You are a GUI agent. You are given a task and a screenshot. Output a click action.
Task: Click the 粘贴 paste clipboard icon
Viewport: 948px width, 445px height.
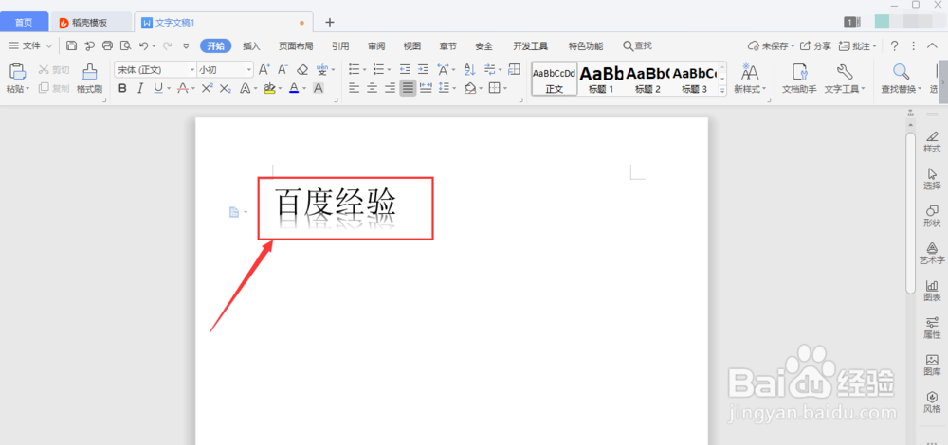pyautogui.click(x=17, y=71)
